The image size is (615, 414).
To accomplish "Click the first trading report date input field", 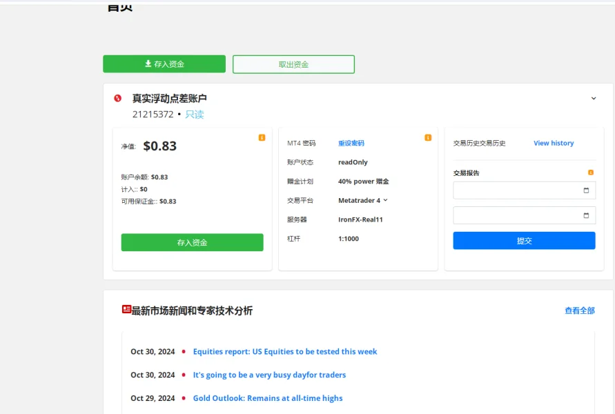I will 511,190.
